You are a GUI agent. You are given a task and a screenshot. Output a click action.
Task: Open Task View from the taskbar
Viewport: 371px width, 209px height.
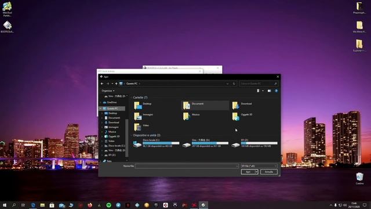point(23,205)
